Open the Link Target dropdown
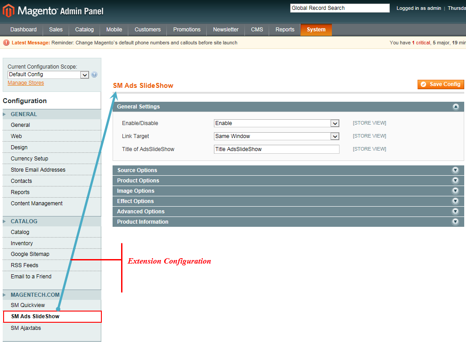Screen dimensions: 466x342 [276, 136]
